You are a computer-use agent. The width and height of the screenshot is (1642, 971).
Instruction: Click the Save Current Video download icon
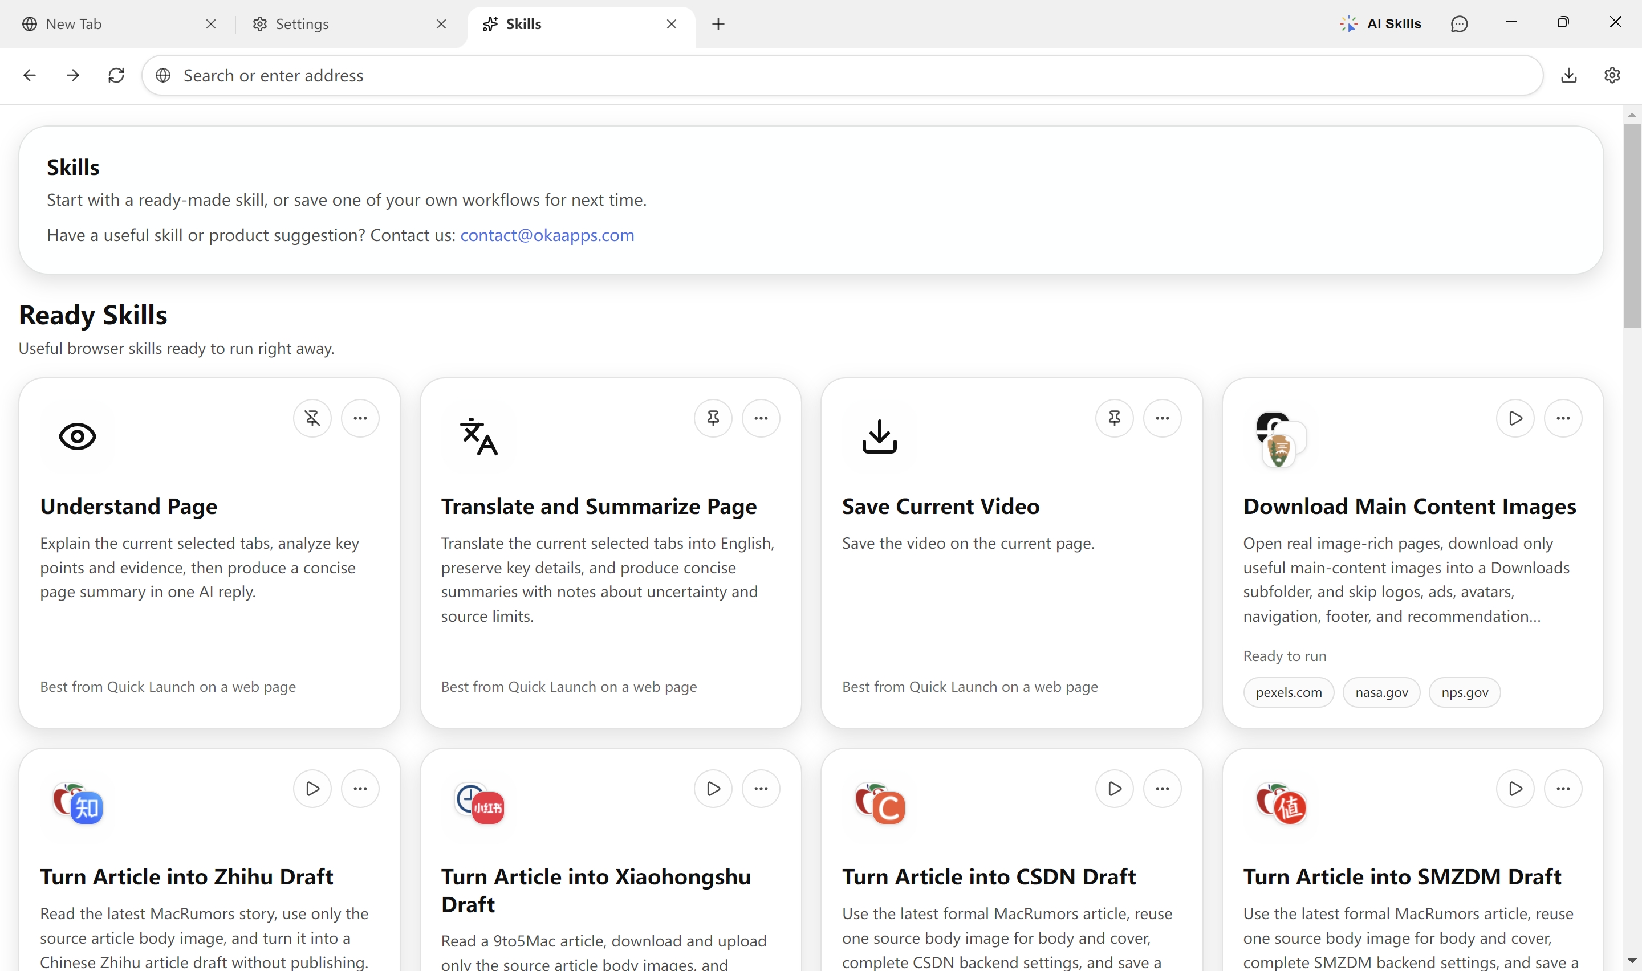(x=879, y=436)
